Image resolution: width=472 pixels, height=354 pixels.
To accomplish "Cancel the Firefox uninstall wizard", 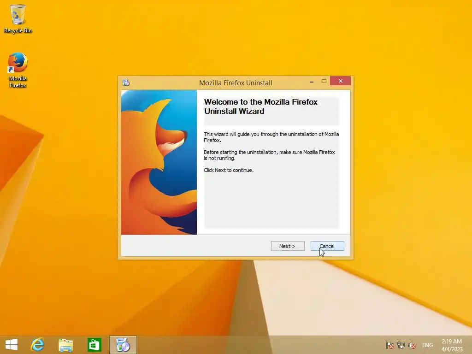I will pyautogui.click(x=327, y=246).
